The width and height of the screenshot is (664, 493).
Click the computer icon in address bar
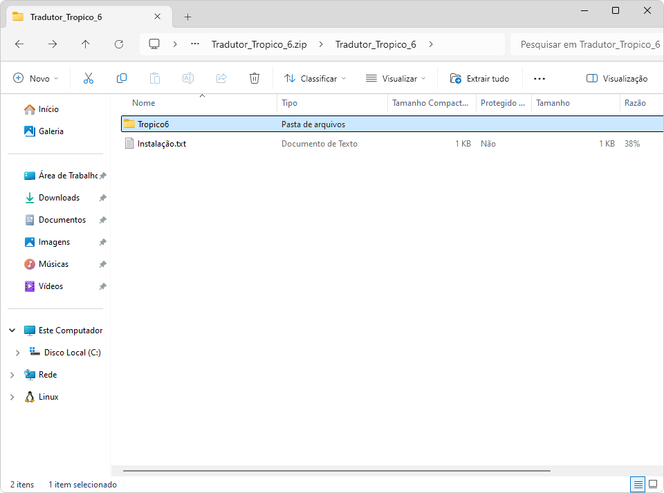[x=154, y=44]
